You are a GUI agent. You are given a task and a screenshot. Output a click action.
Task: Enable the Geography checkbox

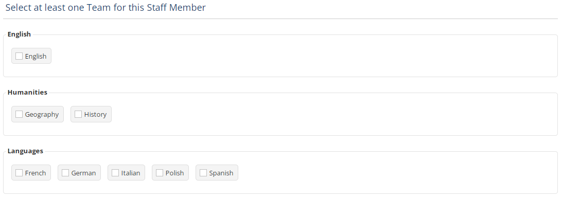[x=19, y=114]
